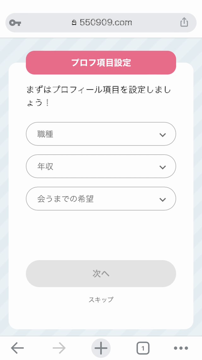Open the tab switcher showing 1
Viewport: 202px width, 360px height.
pyautogui.click(x=143, y=348)
